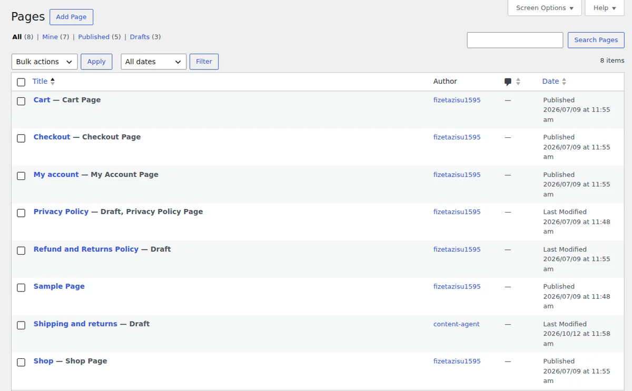Open the Bulk actions dropdown
Screen dimensions: 632x391
[44, 62]
